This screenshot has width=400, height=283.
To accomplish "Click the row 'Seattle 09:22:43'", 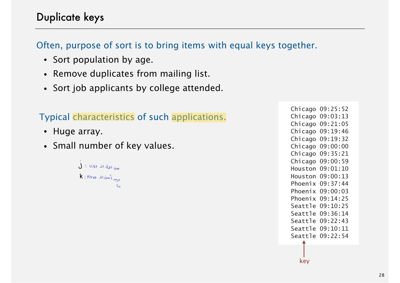I will click(x=319, y=221).
